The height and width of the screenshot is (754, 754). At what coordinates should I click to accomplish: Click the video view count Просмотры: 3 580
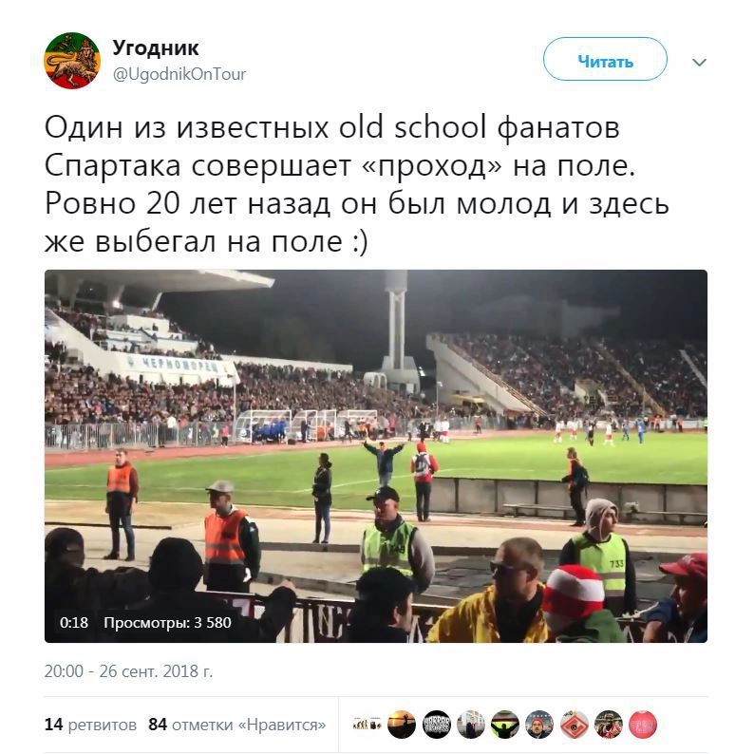[x=167, y=623]
